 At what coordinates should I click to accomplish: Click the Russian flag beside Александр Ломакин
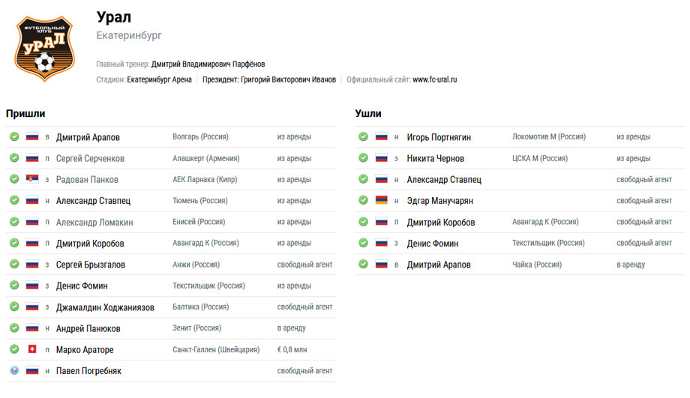click(32, 222)
